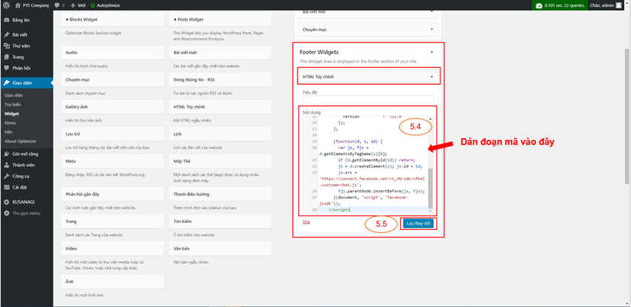Select Phản hồi gần đây widget
The height and width of the screenshot is (307, 631).
tap(112, 194)
